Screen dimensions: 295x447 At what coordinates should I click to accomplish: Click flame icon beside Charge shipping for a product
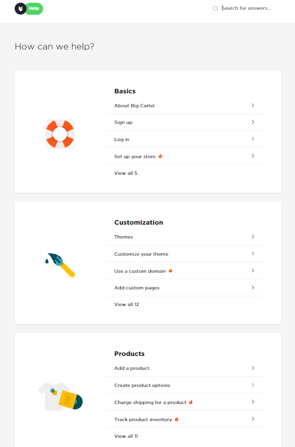[x=191, y=402]
